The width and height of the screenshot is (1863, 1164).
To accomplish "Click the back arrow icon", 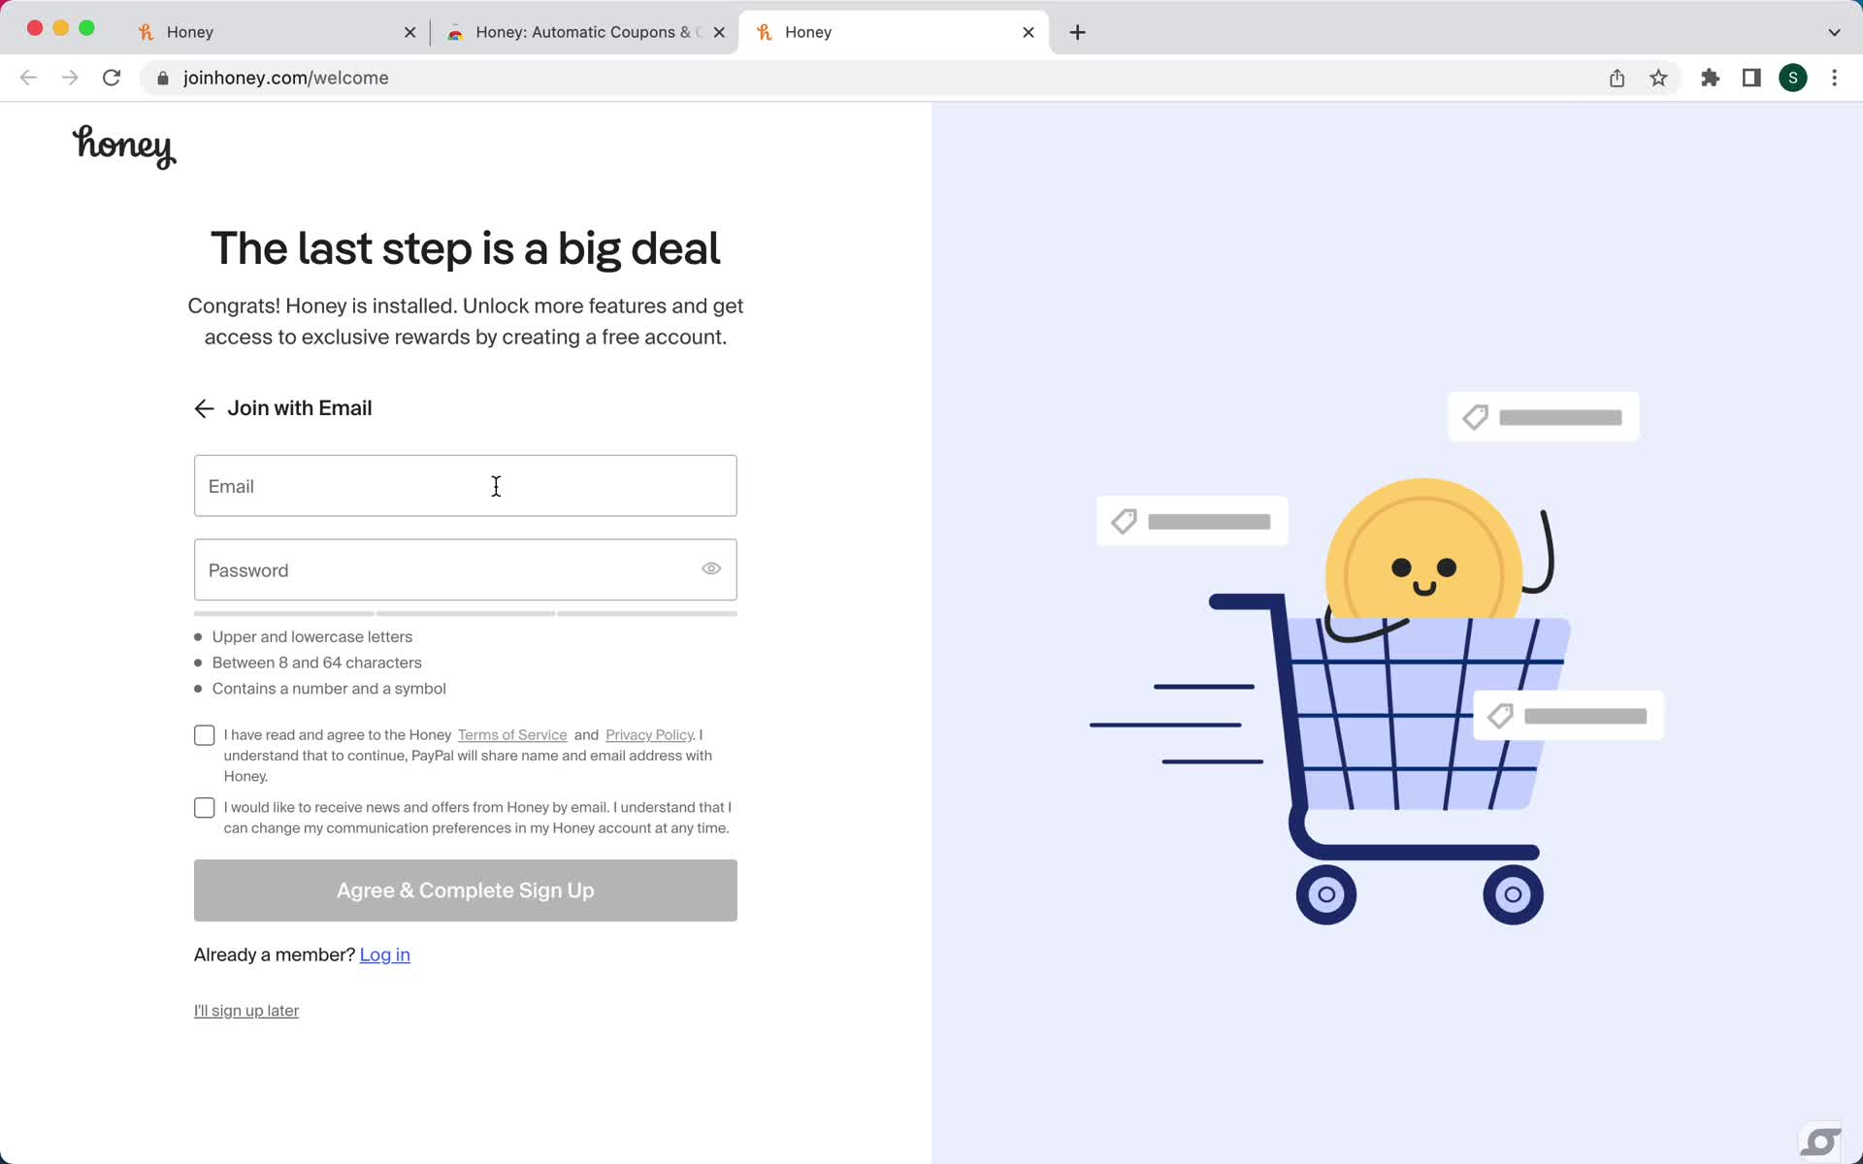I will (203, 407).
